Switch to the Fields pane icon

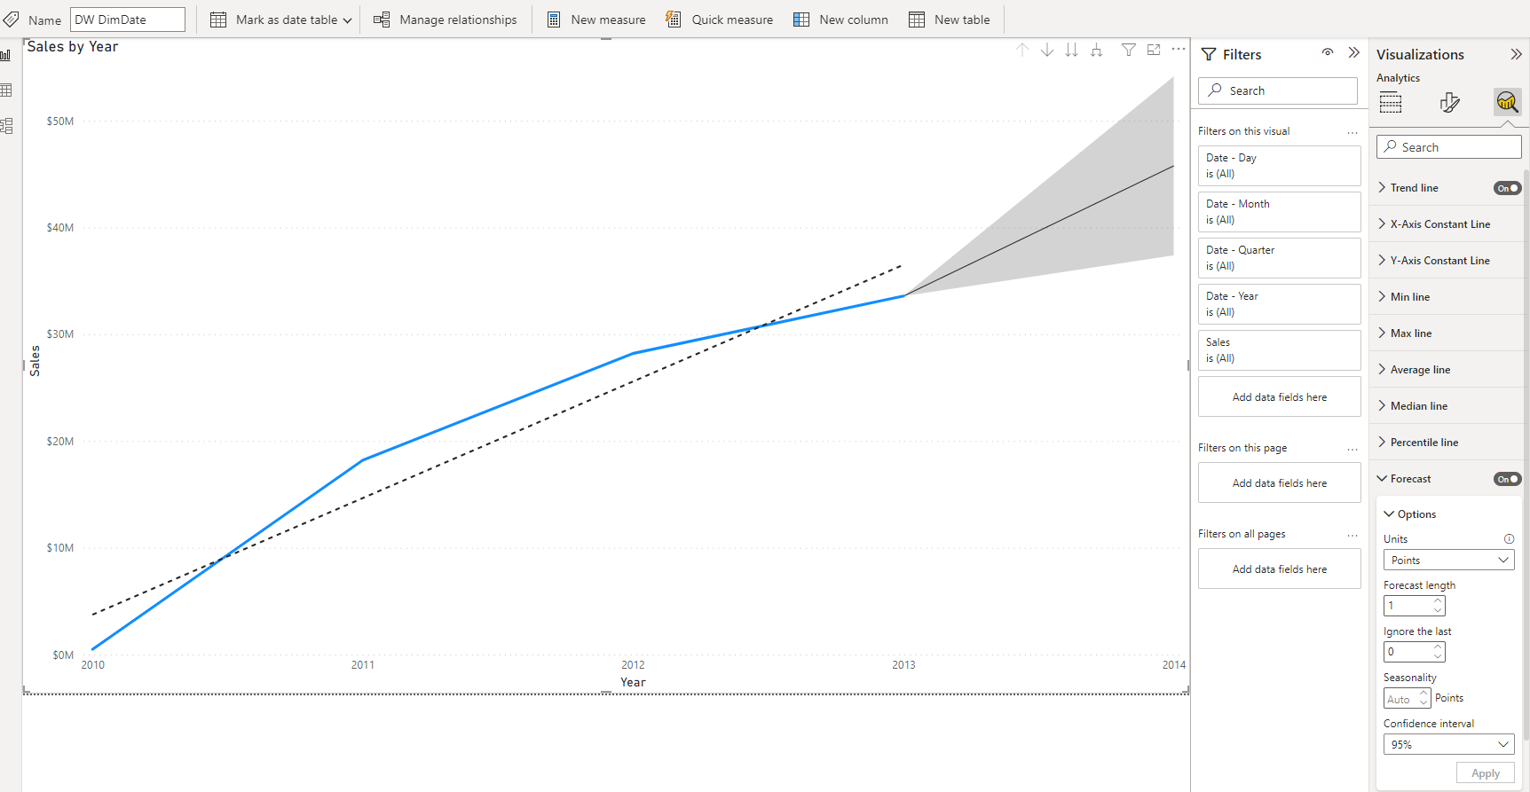(1391, 103)
